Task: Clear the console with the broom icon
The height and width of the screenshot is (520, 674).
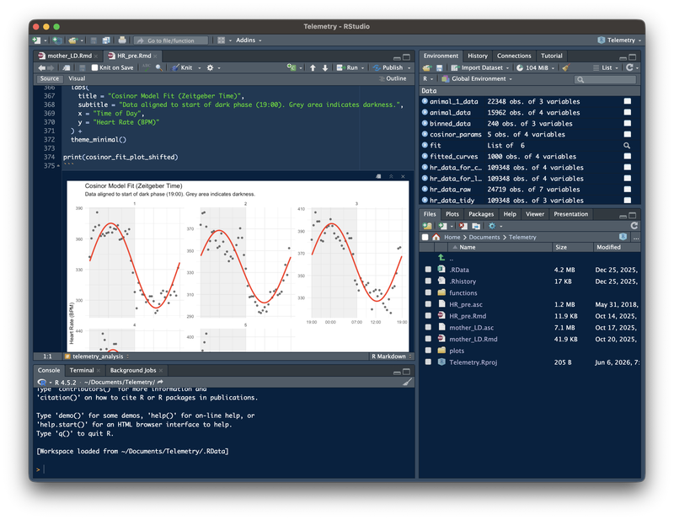Action: [x=408, y=382]
